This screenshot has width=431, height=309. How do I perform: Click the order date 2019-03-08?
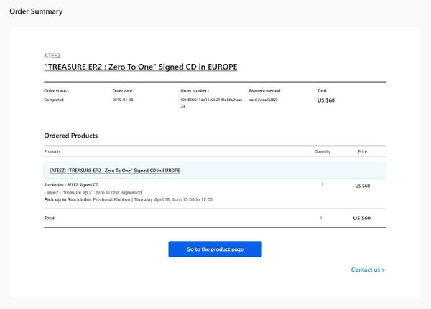click(123, 100)
